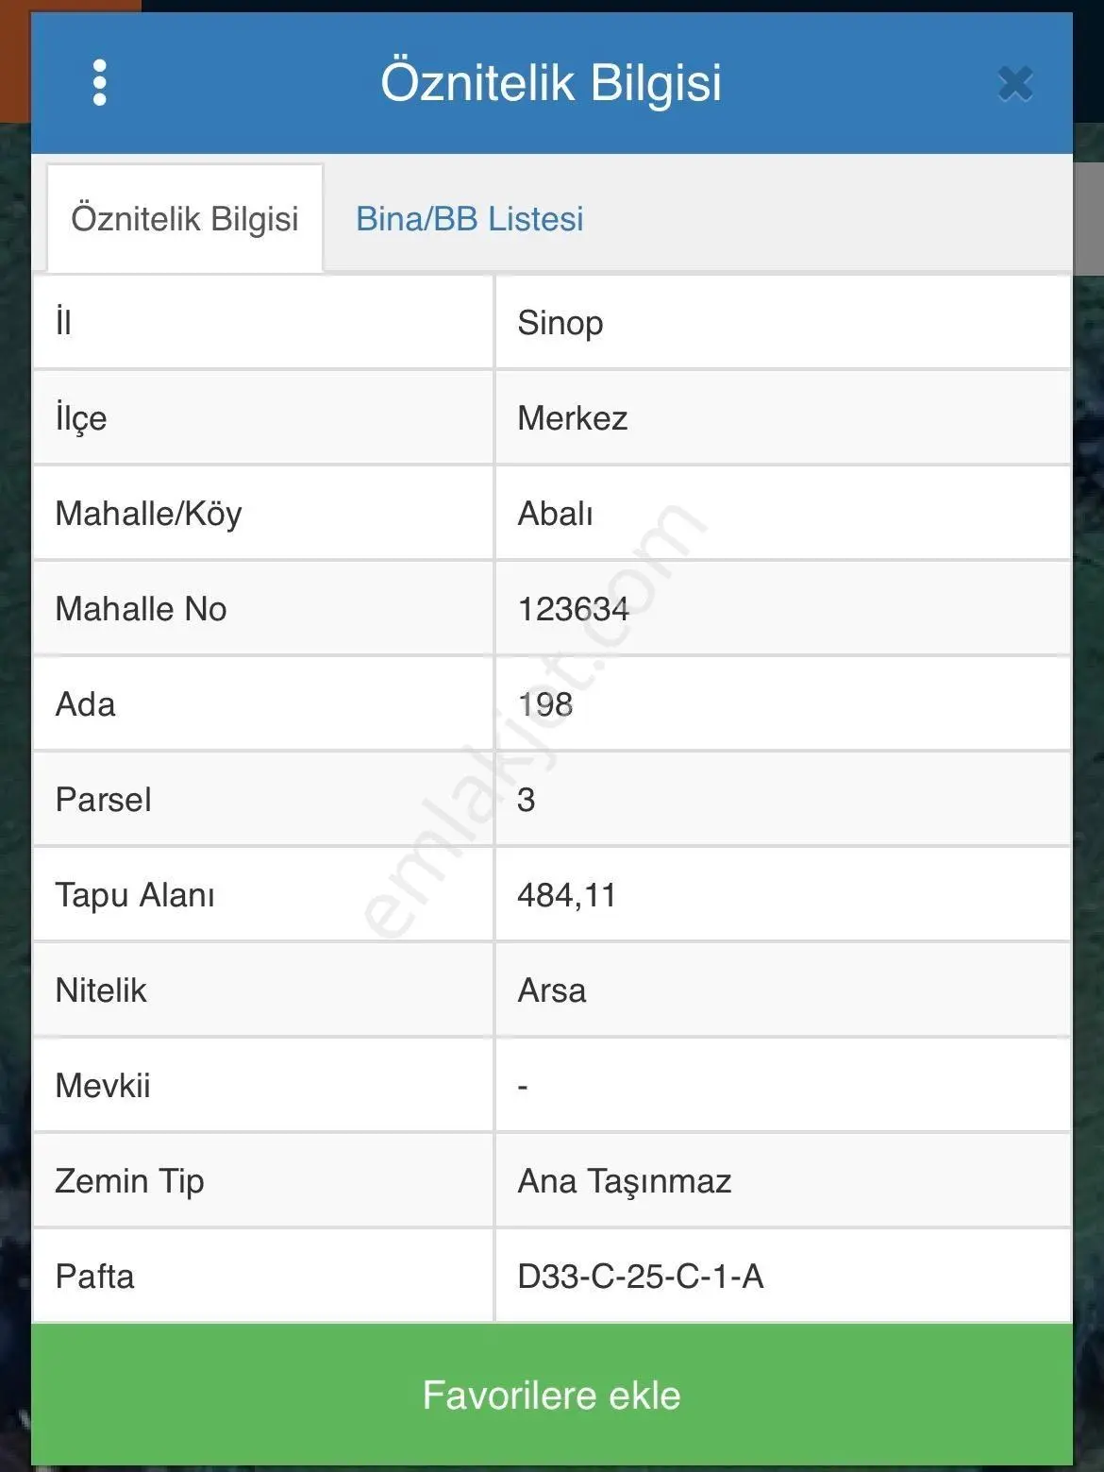1104x1472 pixels.
Task: Select the Öznitelik Bilgisi tab
Action: click(185, 219)
